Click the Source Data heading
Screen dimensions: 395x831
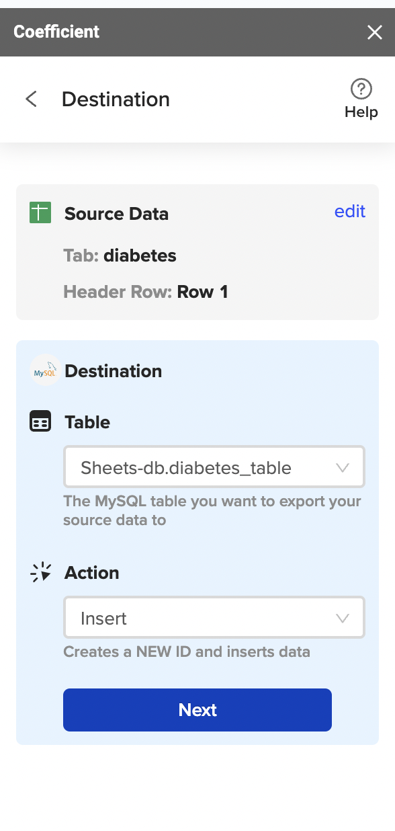[116, 214]
